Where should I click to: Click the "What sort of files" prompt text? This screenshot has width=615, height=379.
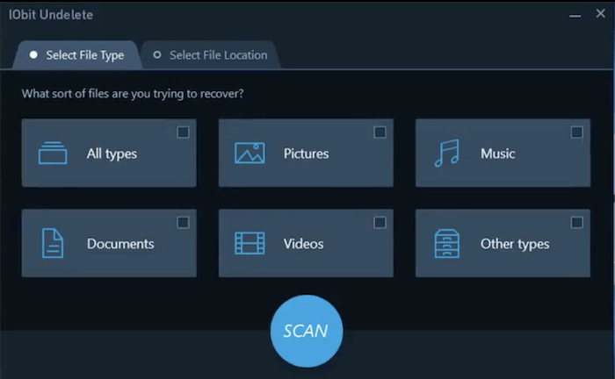point(133,94)
